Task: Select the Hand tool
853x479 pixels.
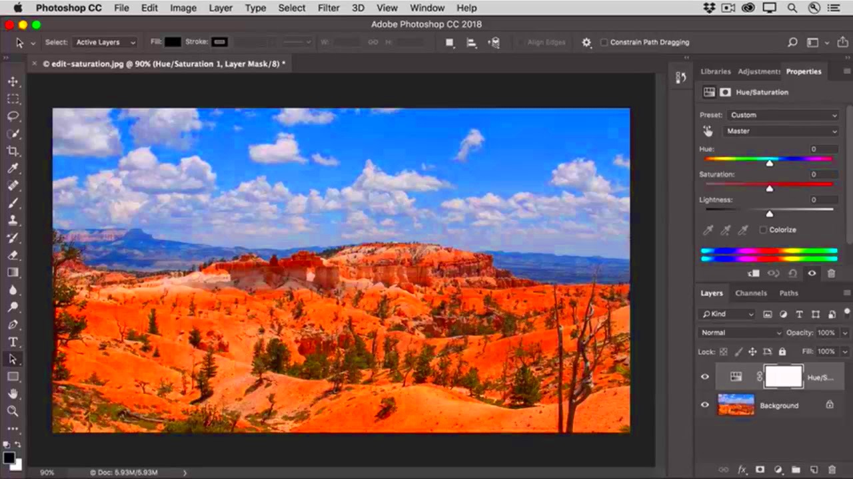Action: [13, 394]
